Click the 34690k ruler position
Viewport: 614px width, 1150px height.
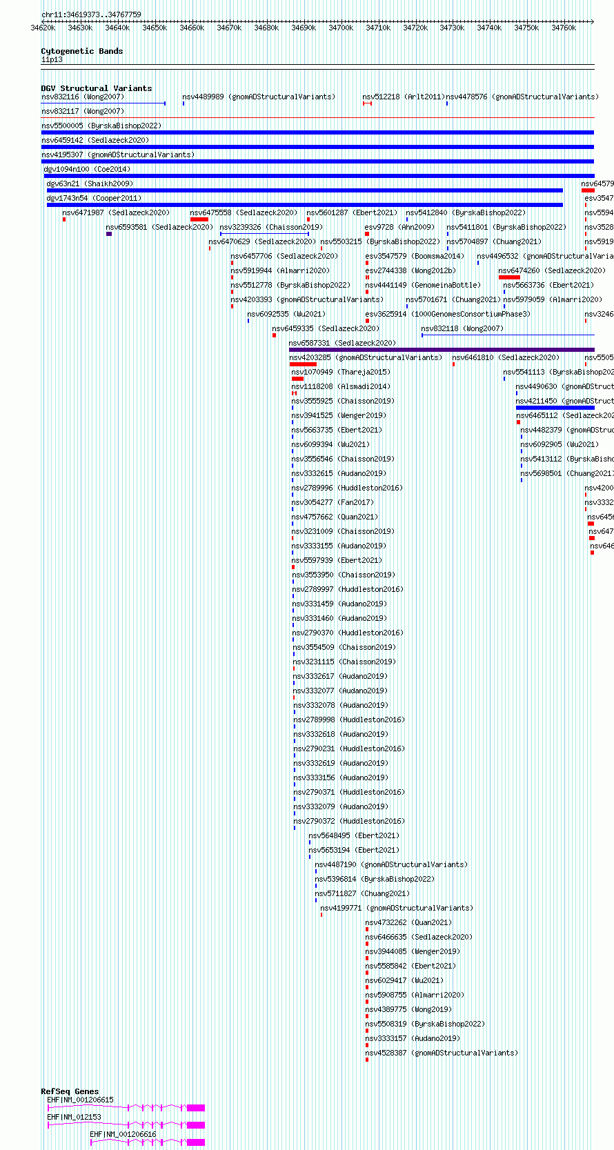point(304,28)
